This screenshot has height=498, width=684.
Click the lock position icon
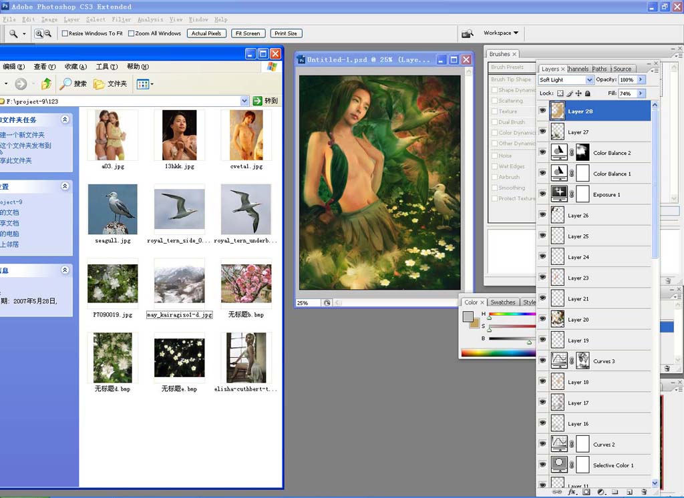[578, 93]
